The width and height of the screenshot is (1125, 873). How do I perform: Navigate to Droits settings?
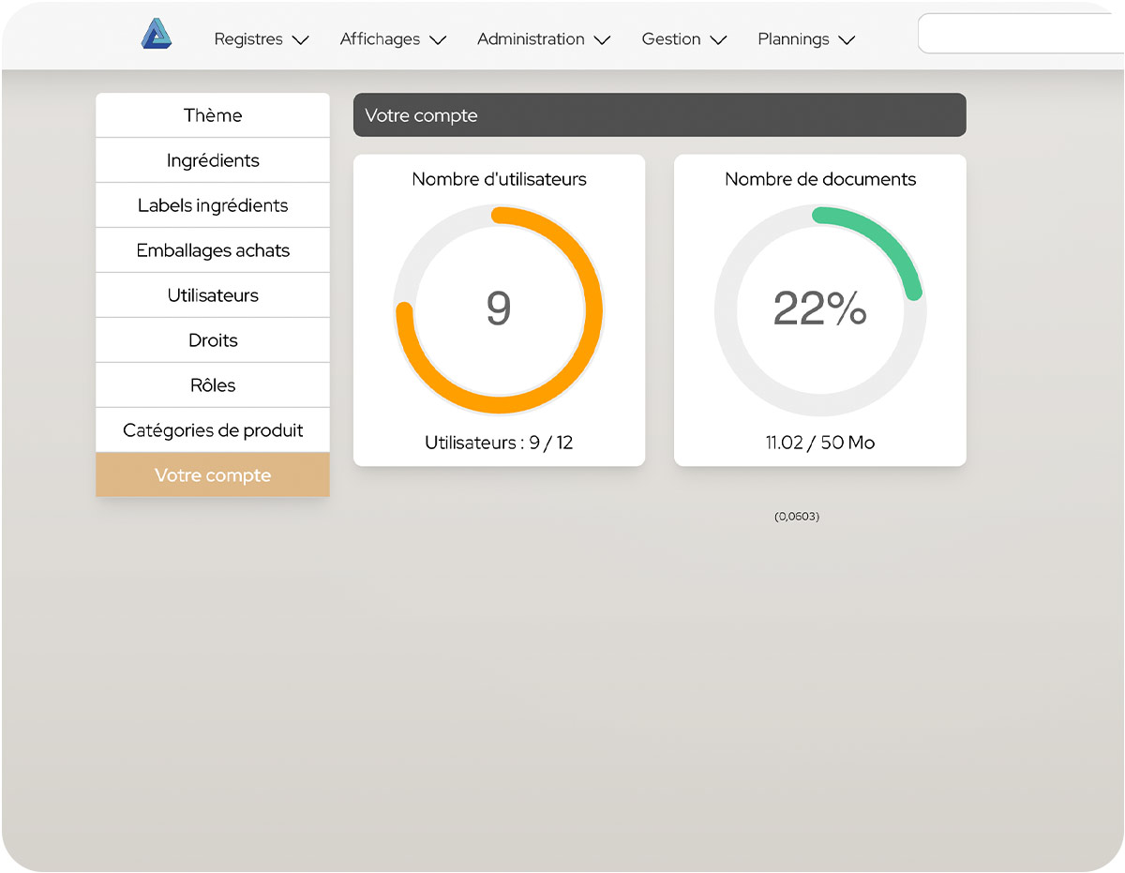click(213, 340)
